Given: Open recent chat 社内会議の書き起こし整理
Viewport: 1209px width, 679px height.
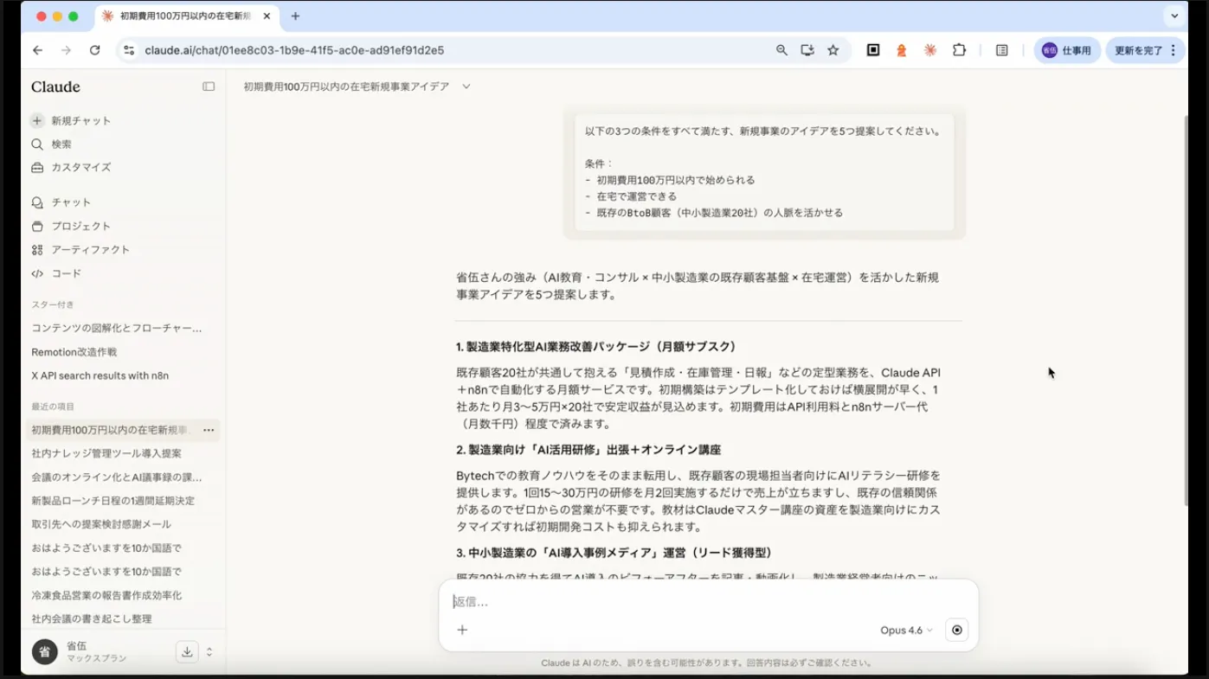Looking at the screenshot, I should 92,619.
